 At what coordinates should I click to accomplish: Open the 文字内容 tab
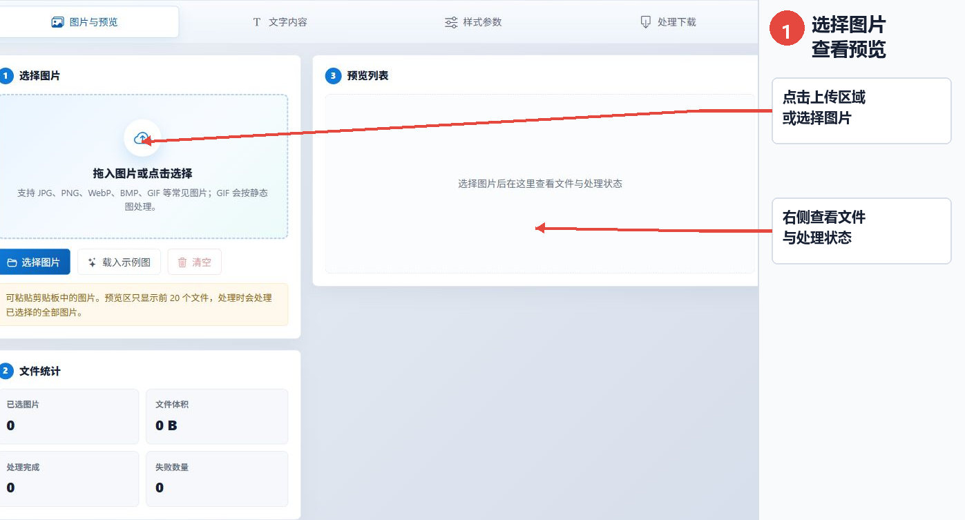pyautogui.click(x=280, y=22)
